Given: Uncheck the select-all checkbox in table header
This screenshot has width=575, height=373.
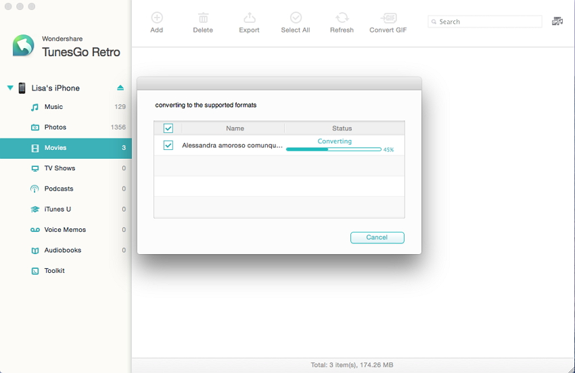Looking at the screenshot, I should click(x=168, y=128).
